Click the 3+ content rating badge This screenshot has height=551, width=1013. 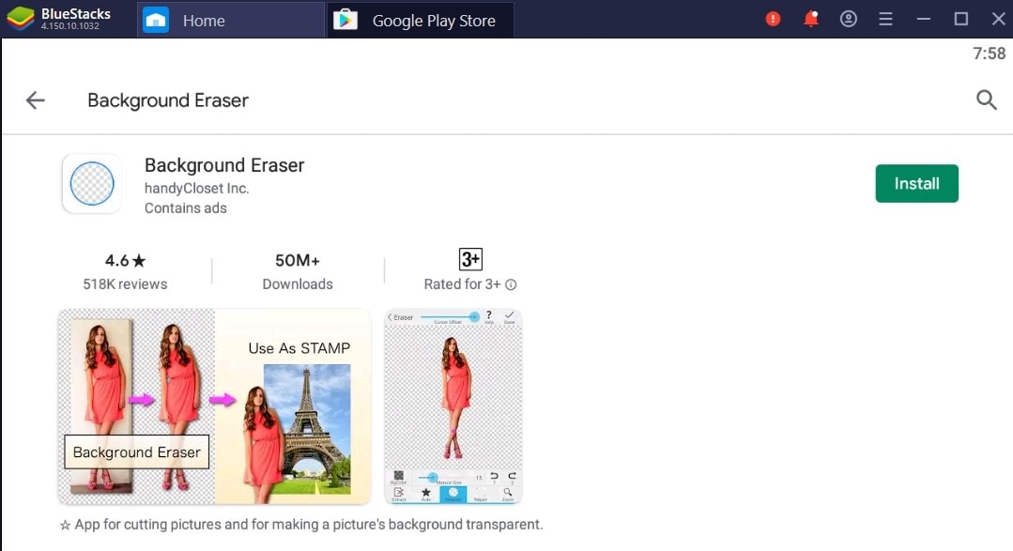pos(470,259)
